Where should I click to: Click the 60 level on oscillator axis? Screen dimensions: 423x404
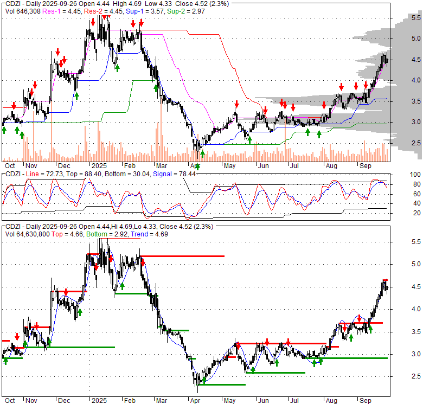417,194
